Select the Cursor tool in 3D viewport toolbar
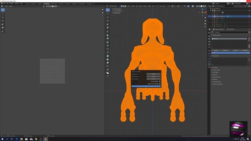 [108, 13]
